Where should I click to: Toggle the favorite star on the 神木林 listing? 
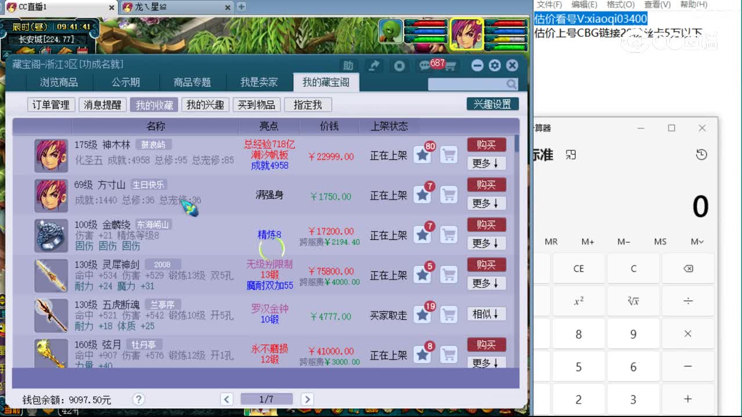422,155
